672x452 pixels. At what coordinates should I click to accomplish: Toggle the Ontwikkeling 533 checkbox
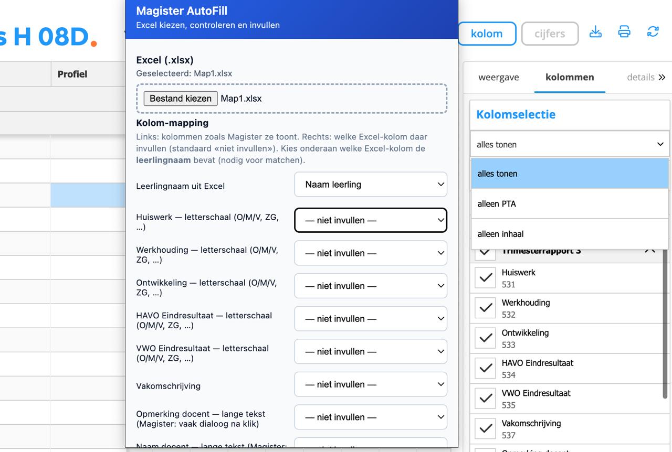click(485, 338)
